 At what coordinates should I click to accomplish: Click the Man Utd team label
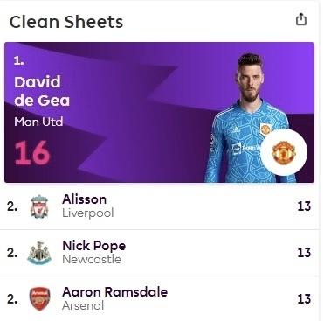pos(38,122)
